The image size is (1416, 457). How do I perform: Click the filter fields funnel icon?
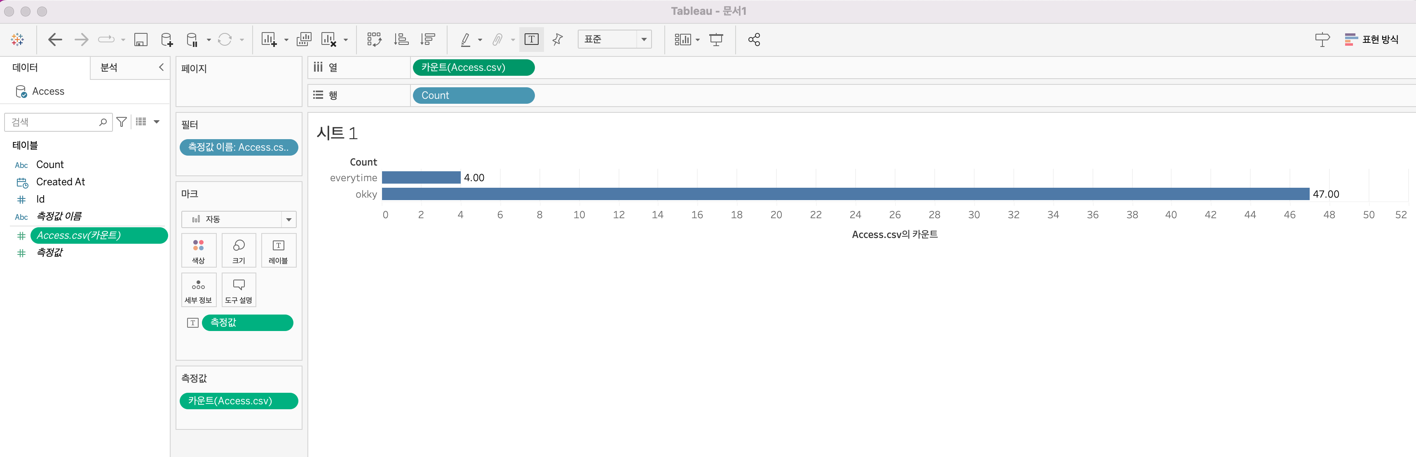(122, 121)
